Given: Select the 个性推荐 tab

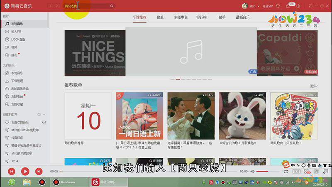Looking at the screenshot, I should point(139,17).
